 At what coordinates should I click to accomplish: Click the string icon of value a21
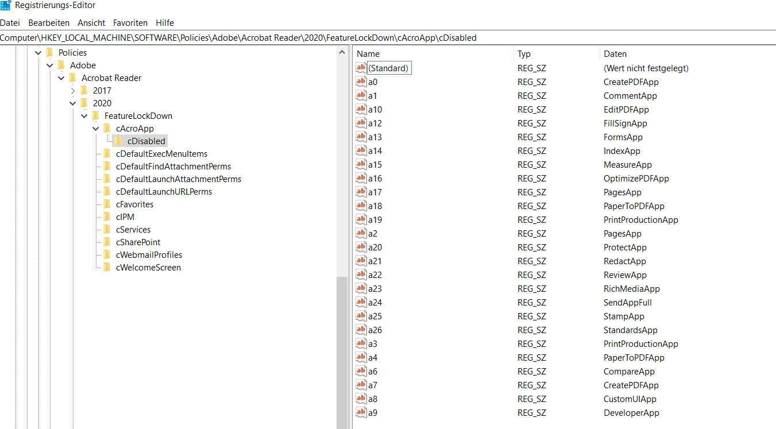pos(361,261)
